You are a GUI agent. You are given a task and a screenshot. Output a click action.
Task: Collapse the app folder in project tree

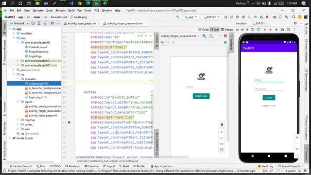[x=10, y=29]
